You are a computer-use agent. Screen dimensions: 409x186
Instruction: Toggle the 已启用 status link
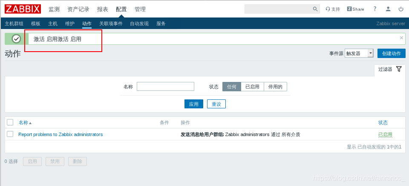[385, 134]
